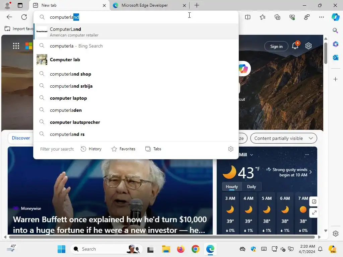Open taskbar weather widget
The width and height of the screenshot is (343, 257).
(x=11, y=249)
